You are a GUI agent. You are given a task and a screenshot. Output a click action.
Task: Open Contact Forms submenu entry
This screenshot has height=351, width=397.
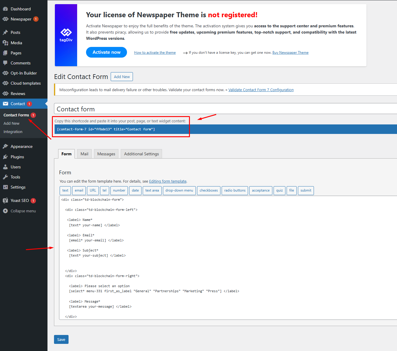(16, 115)
